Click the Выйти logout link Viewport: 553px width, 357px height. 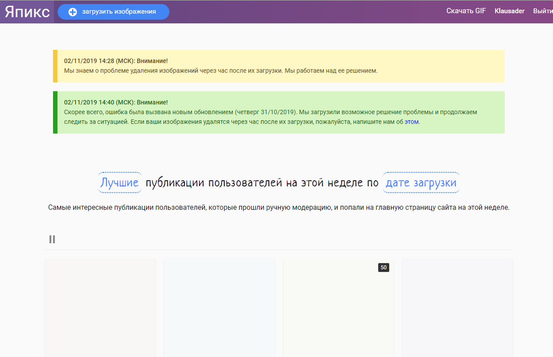543,11
